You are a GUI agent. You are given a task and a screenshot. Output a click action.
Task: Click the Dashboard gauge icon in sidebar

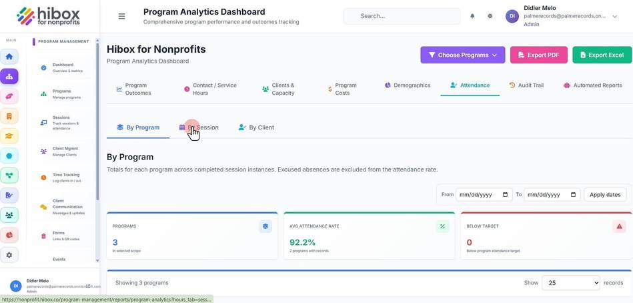pyautogui.click(x=43, y=68)
